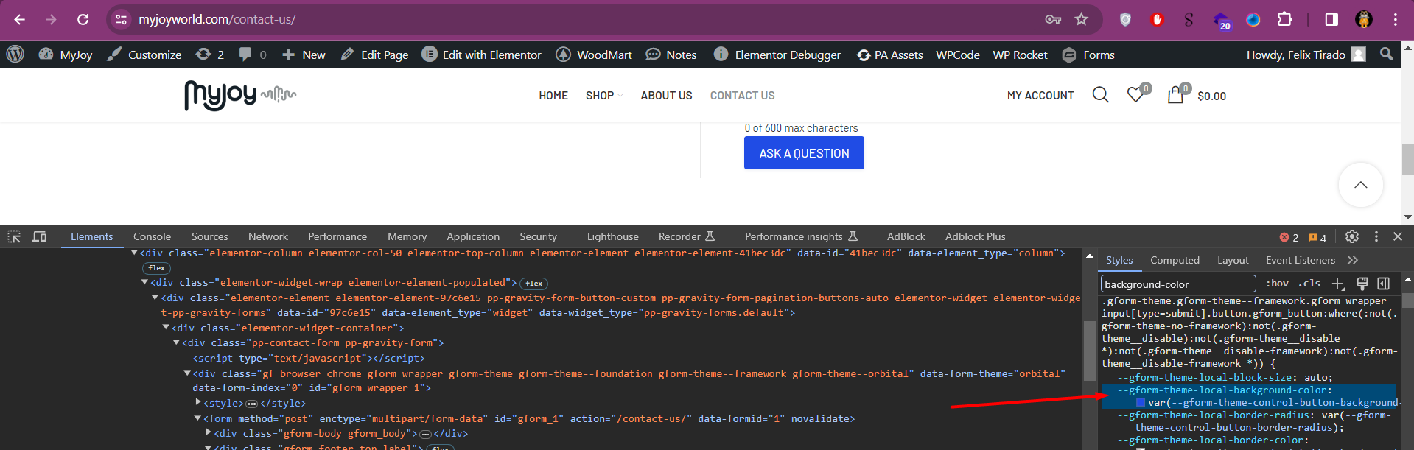1414x450 pixels.
Task: Open the Computed styles tab
Action: coord(1175,260)
